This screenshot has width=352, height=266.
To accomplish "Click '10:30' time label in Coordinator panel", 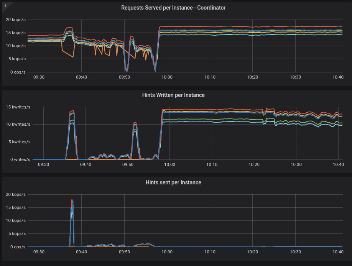I will [295, 77].
